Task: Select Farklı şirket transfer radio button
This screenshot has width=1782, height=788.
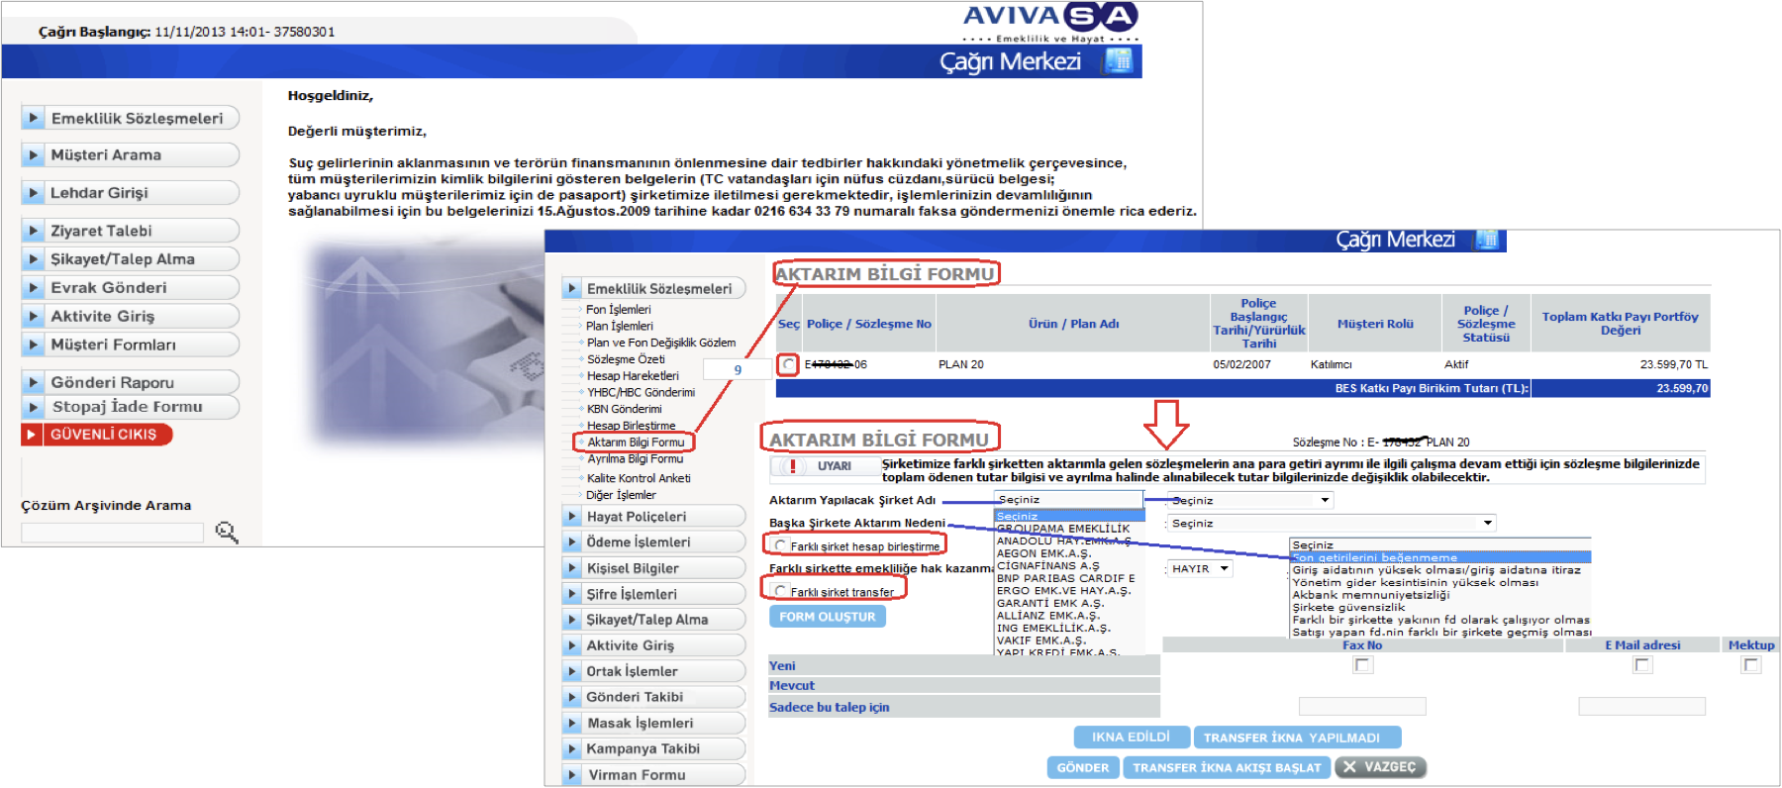Action: pos(781,591)
